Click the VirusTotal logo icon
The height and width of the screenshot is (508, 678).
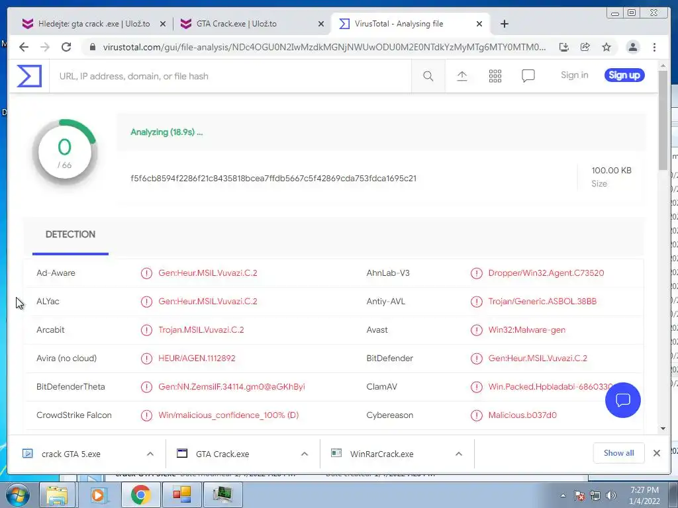point(29,76)
